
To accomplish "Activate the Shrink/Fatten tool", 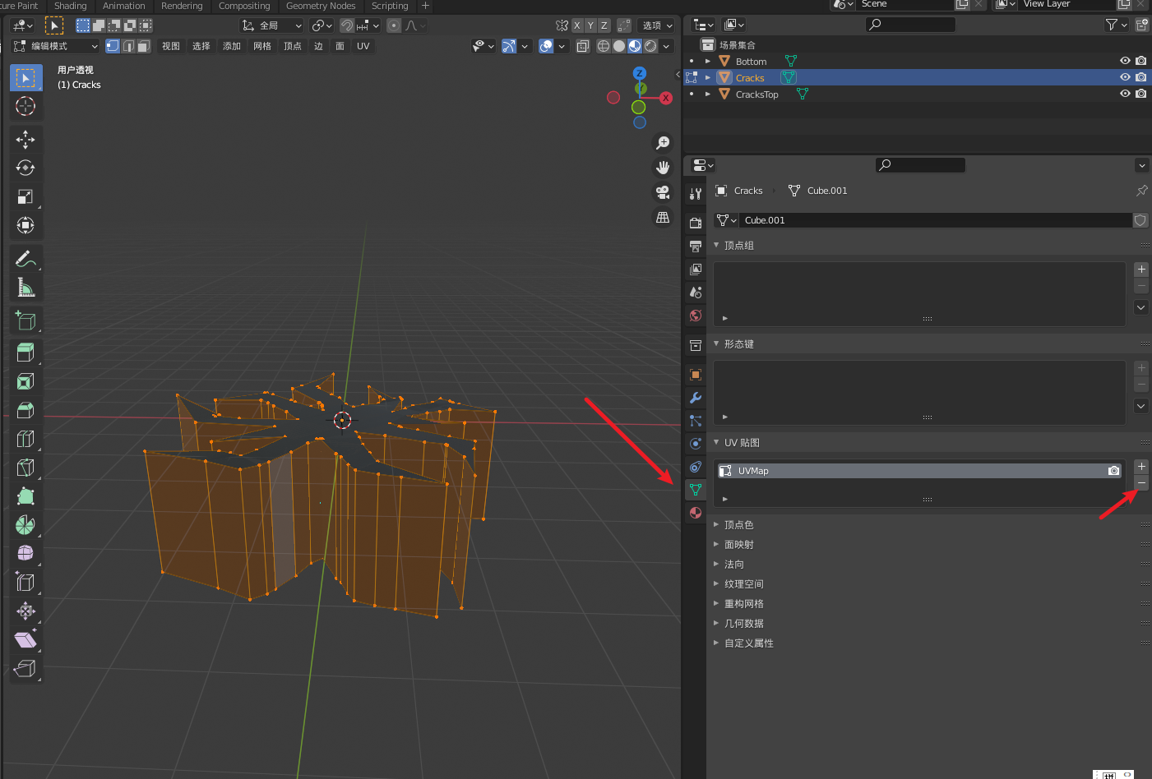I will (25, 611).
